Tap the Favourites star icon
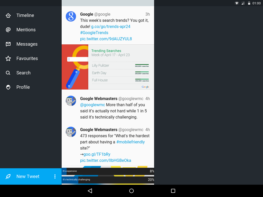 [x=8, y=58]
